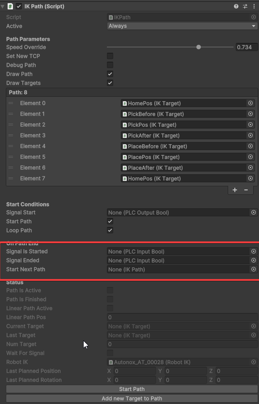Collapse the IK Path component foldout arrow
Screen dimensions: 259x404
click(x=3, y=6)
